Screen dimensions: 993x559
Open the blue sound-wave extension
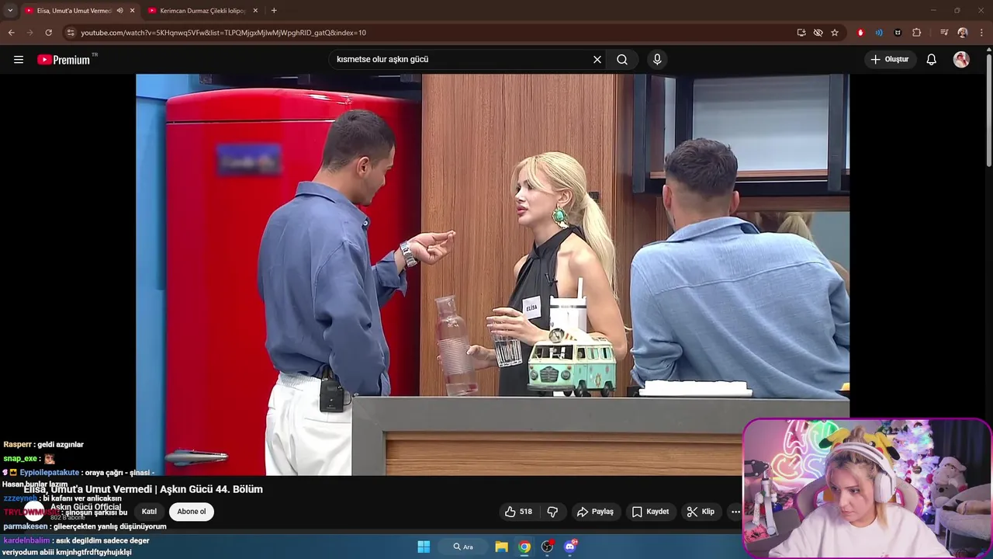(879, 33)
